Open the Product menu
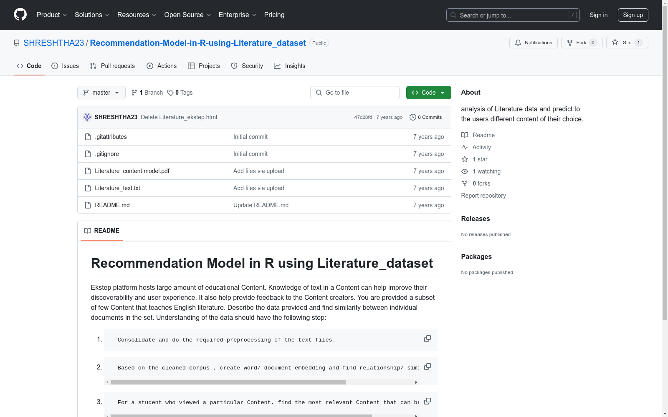Screen dimensions: 668x417 point(52,15)
